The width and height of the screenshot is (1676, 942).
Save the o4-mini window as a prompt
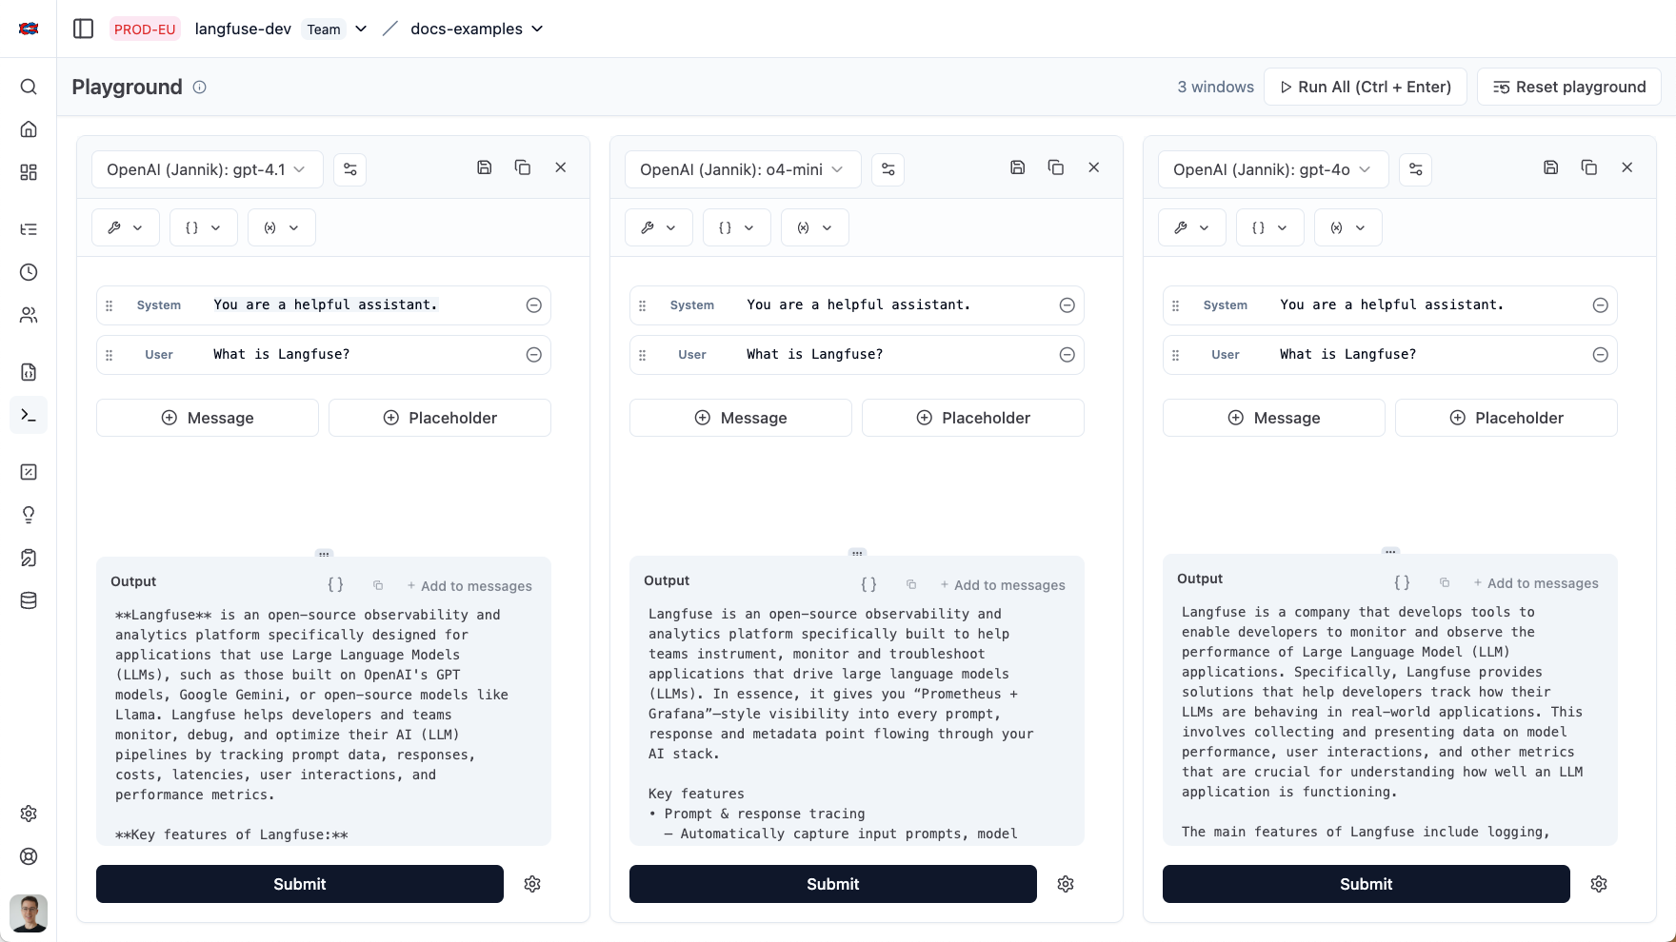pos(1017,167)
